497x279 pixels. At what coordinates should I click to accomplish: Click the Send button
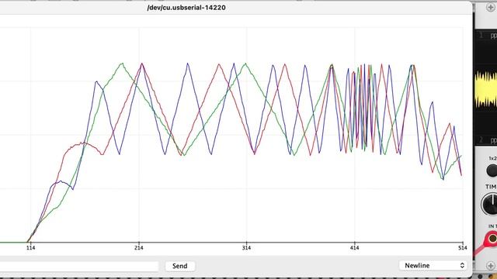[x=179, y=266]
